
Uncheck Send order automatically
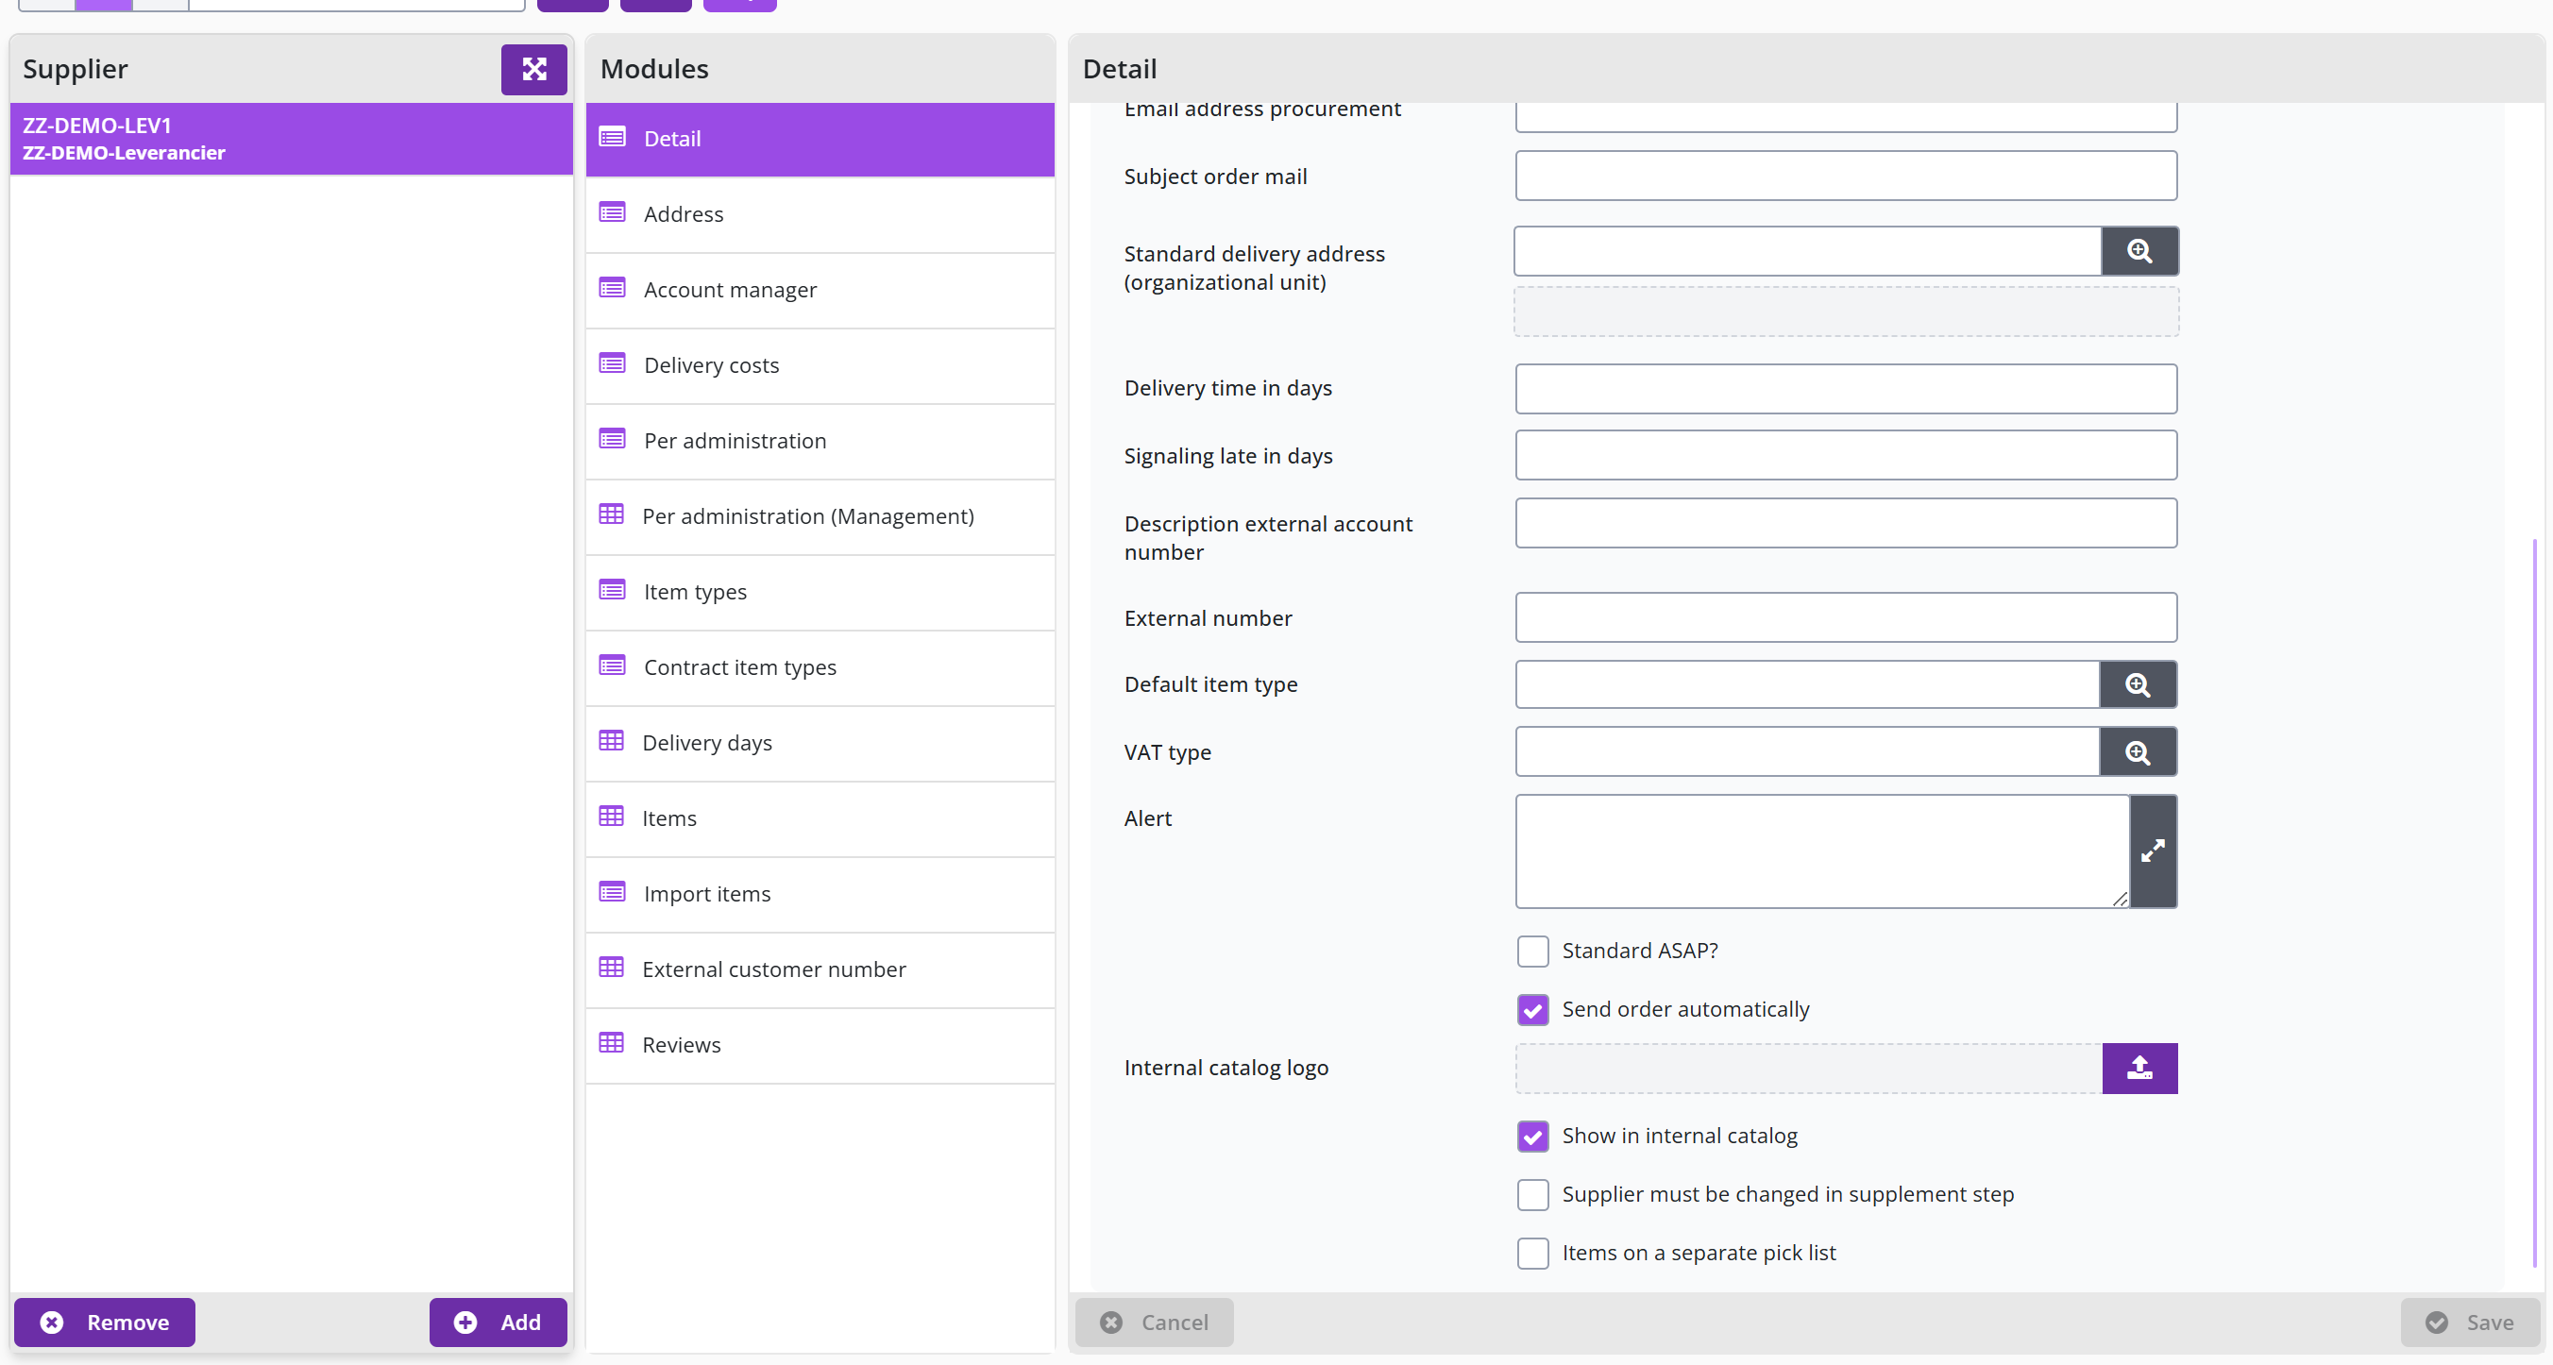tap(1532, 1009)
